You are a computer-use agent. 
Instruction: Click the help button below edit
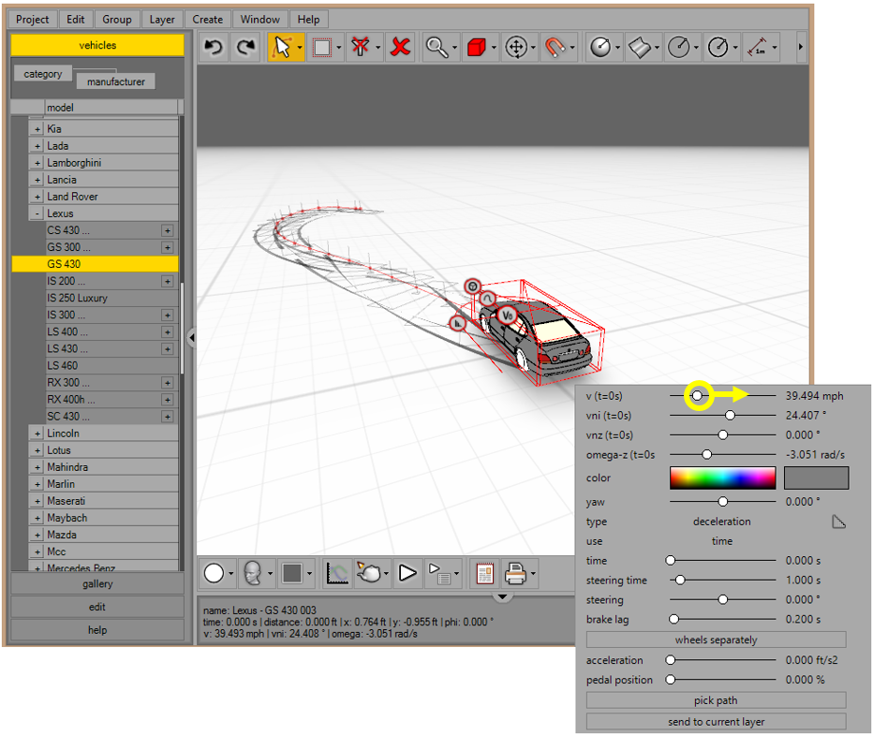click(97, 630)
